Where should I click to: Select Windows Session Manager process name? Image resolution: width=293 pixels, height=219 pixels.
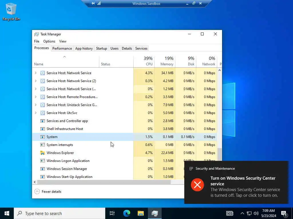coord(67,169)
